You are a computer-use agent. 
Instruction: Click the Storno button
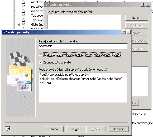54,129
